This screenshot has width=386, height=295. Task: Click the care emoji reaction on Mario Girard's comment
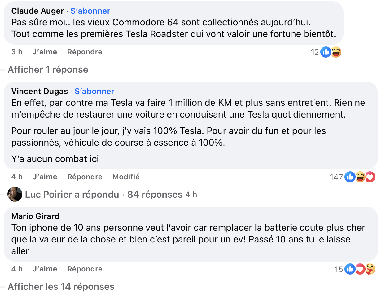(370, 269)
